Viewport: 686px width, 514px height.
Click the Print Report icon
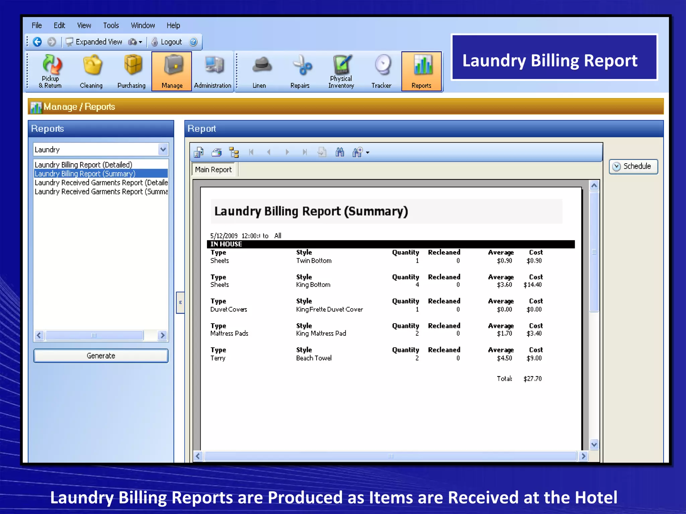click(x=216, y=152)
